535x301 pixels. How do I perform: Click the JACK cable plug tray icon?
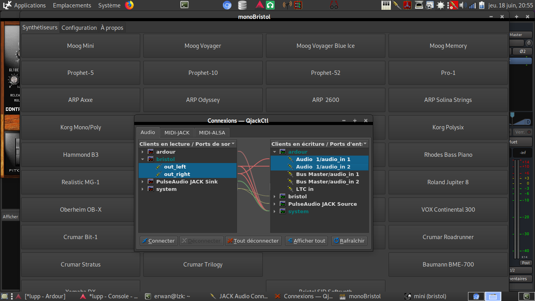[397, 5]
